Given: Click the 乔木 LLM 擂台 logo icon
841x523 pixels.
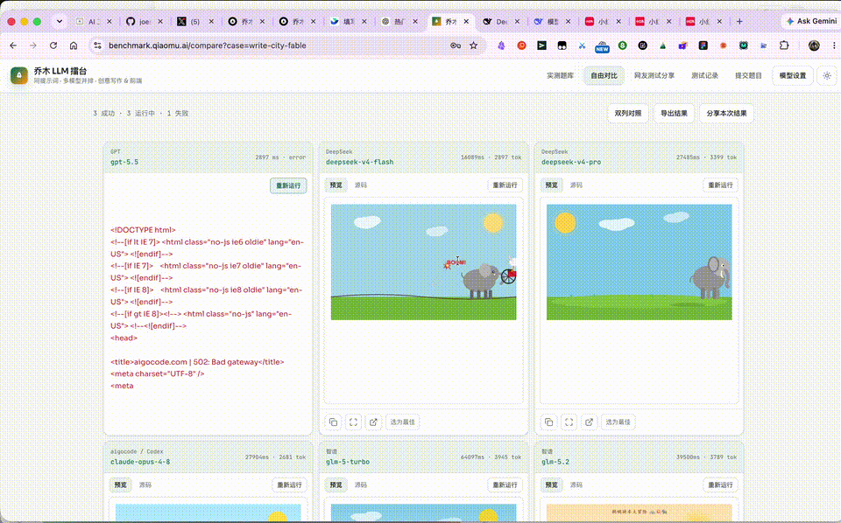Looking at the screenshot, I should (x=19, y=75).
